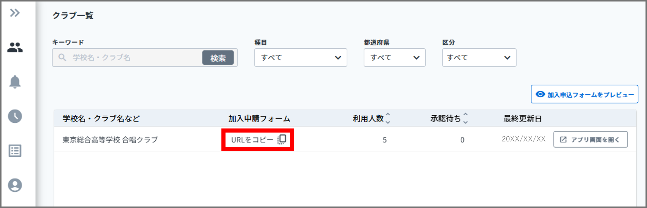Click 加入申込フォームをプレビュー button

[584, 94]
